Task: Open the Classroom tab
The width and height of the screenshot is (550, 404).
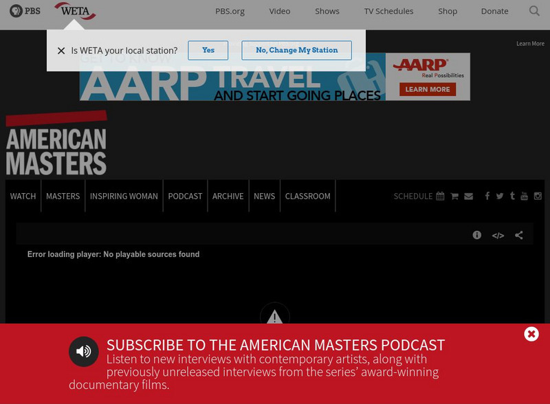Action: [307, 196]
